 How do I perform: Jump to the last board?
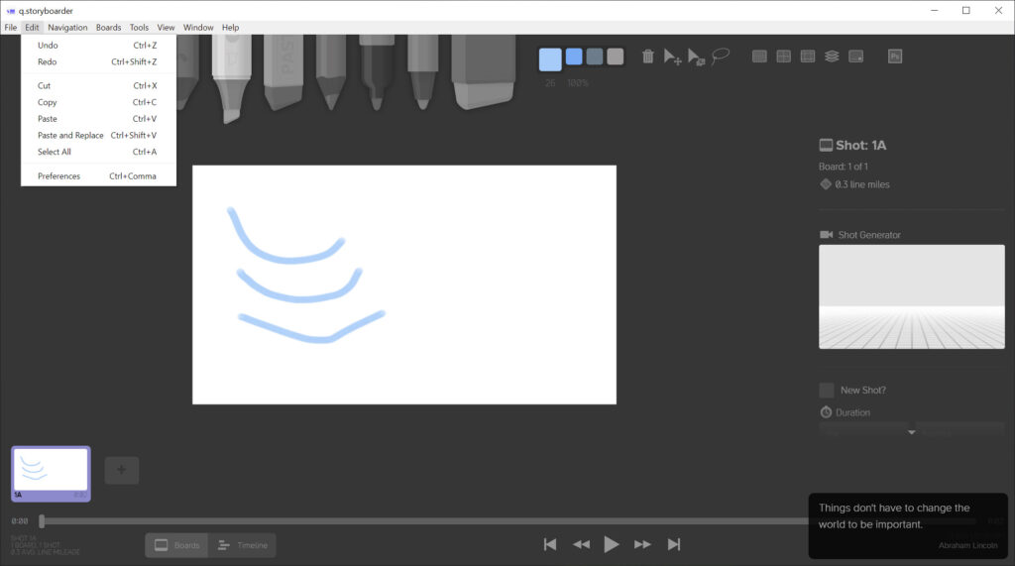674,544
